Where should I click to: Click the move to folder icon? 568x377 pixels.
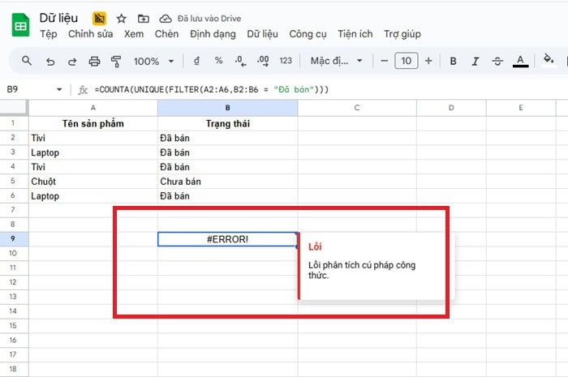[x=144, y=19]
